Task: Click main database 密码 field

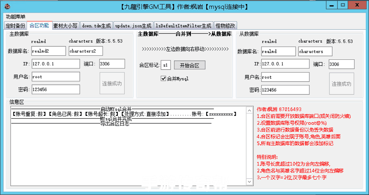Action: click(x=55, y=89)
